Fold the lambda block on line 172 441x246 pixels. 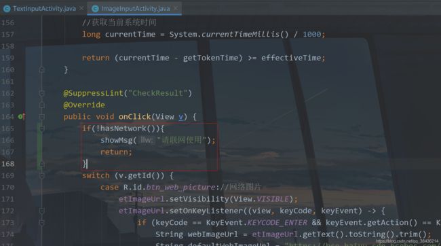point(42,211)
